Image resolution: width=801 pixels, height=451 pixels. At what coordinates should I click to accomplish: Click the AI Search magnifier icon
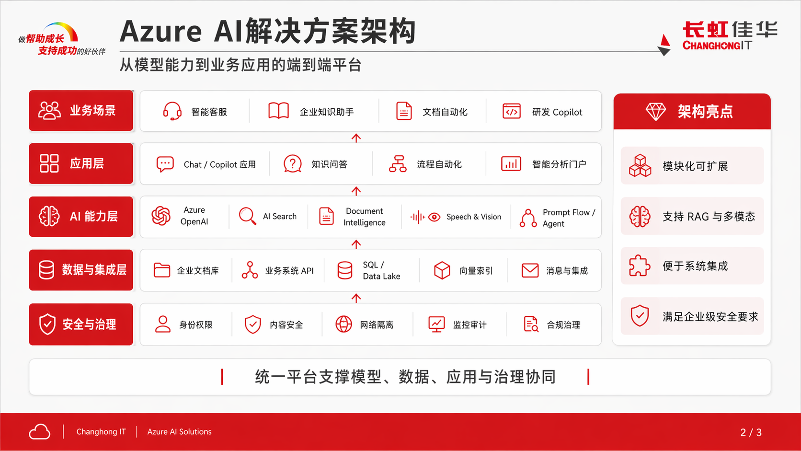coord(247,216)
